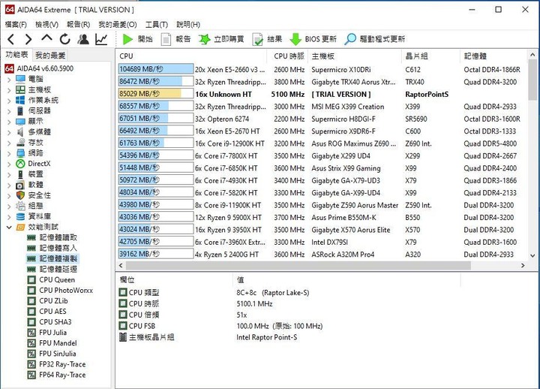
Task: Open the 報告(R) menu
Action: [78, 25]
